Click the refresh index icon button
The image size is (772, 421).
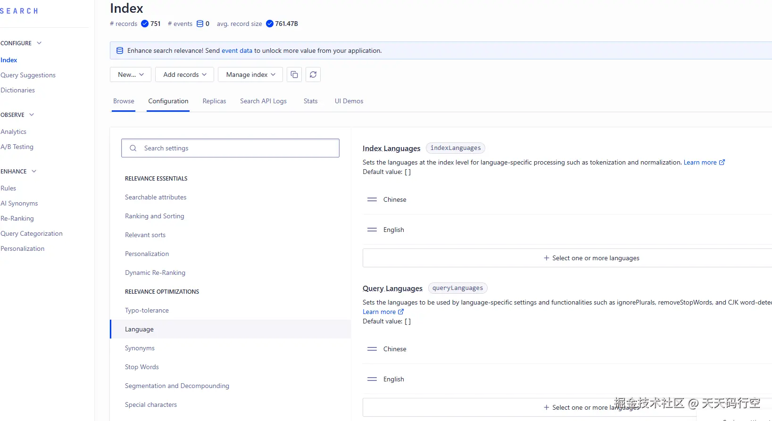coord(313,74)
